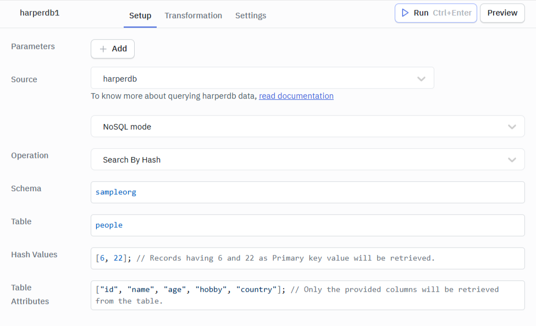Click the Hash Values label
The image size is (536, 326).
coord(34,255)
